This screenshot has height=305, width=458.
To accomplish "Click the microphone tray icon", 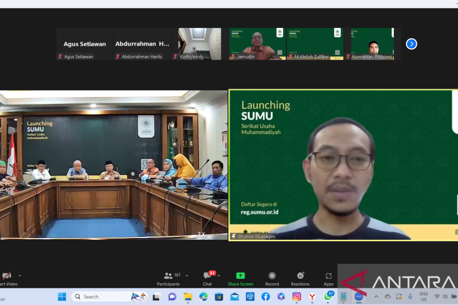I will click(x=410, y=297).
